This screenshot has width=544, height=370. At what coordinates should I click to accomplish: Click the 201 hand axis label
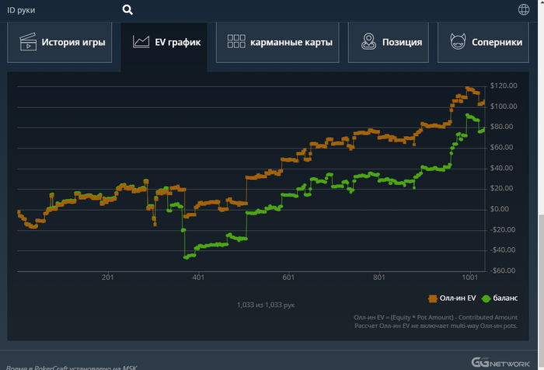(x=108, y=277)
